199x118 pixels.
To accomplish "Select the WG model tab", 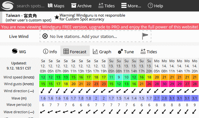I will 19,52.
